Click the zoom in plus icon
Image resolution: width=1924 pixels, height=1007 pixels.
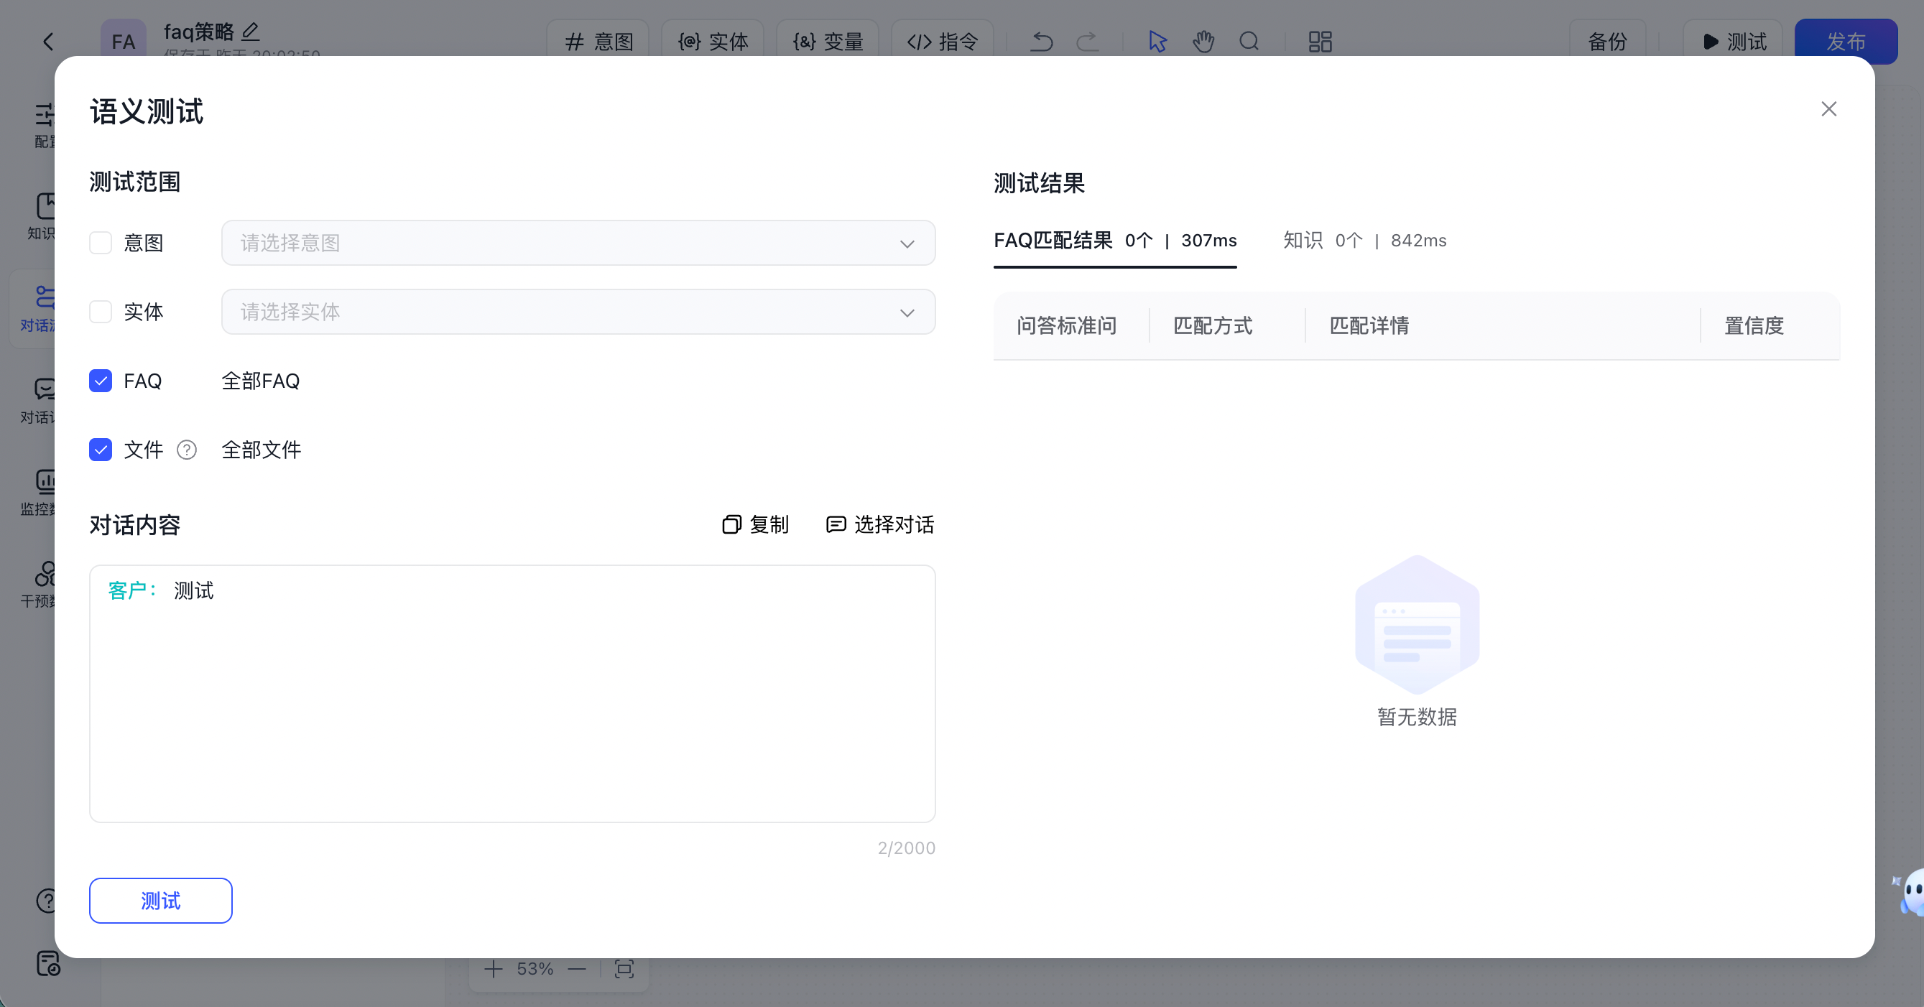click(494, 969)
